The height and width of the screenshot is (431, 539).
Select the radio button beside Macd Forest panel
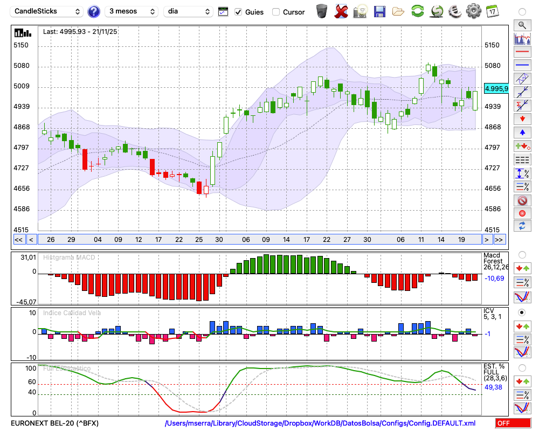pos(522,254)
